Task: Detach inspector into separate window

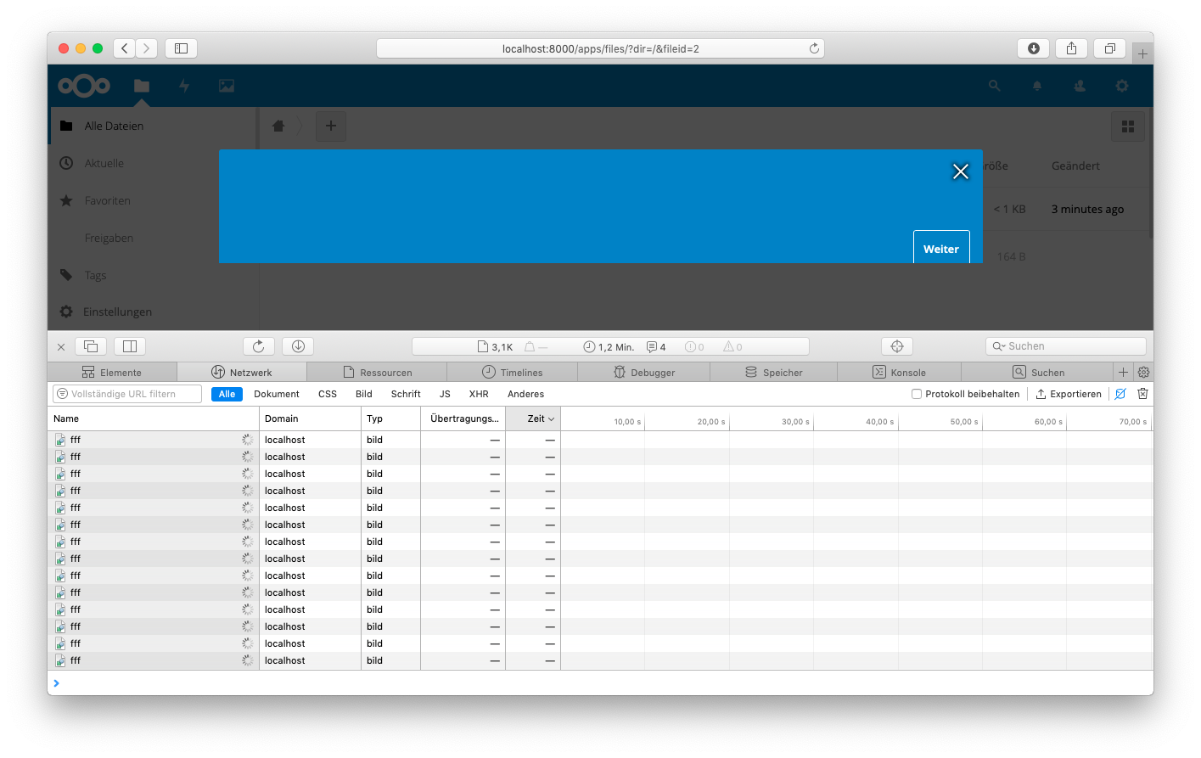Action: click(x=91, y=346)
